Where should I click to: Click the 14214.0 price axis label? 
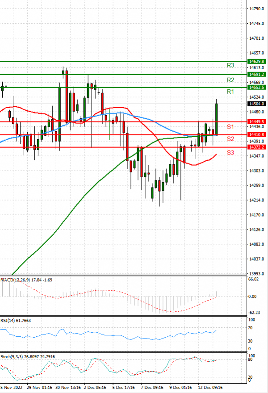[256, 200]
